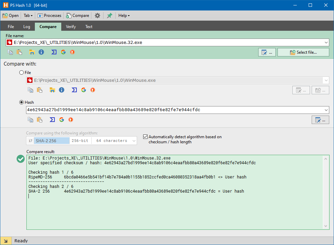The height and width of the screenshot is (245, 334).
Task: Expand the File name path dropdown
Action: tap(326, 43)
